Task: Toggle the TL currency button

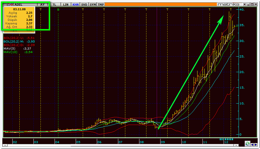Action: [x=54, y=4]
